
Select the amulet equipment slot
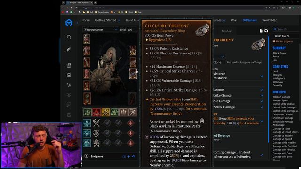pyautogui.click(x=133, y=51)
